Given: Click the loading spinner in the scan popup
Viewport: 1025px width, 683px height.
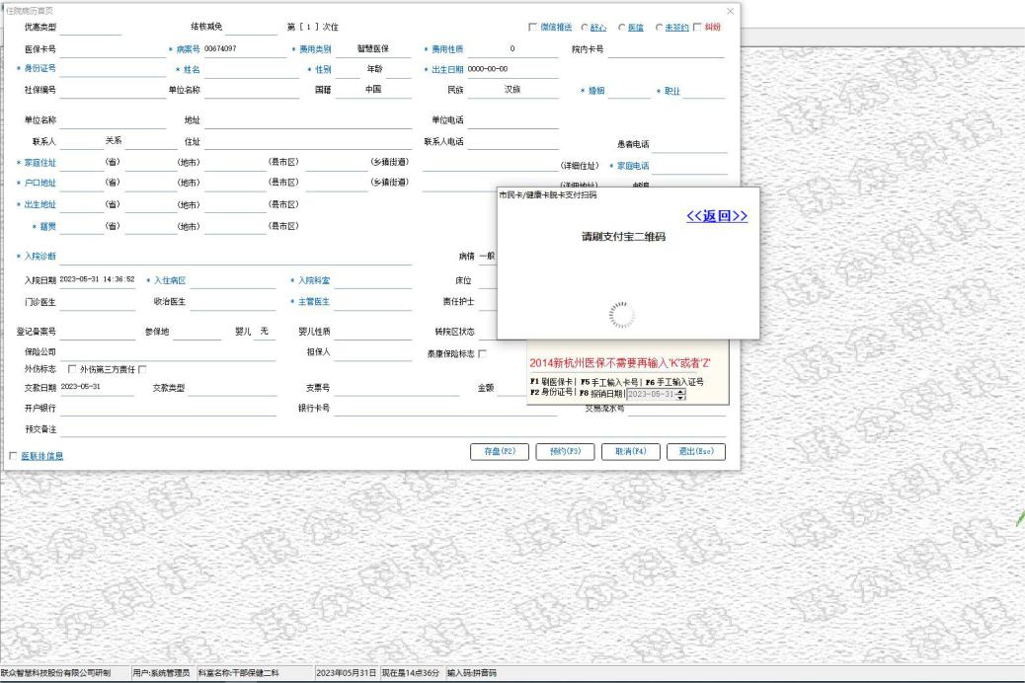Looking at the screenshot, I should [622, 314].
